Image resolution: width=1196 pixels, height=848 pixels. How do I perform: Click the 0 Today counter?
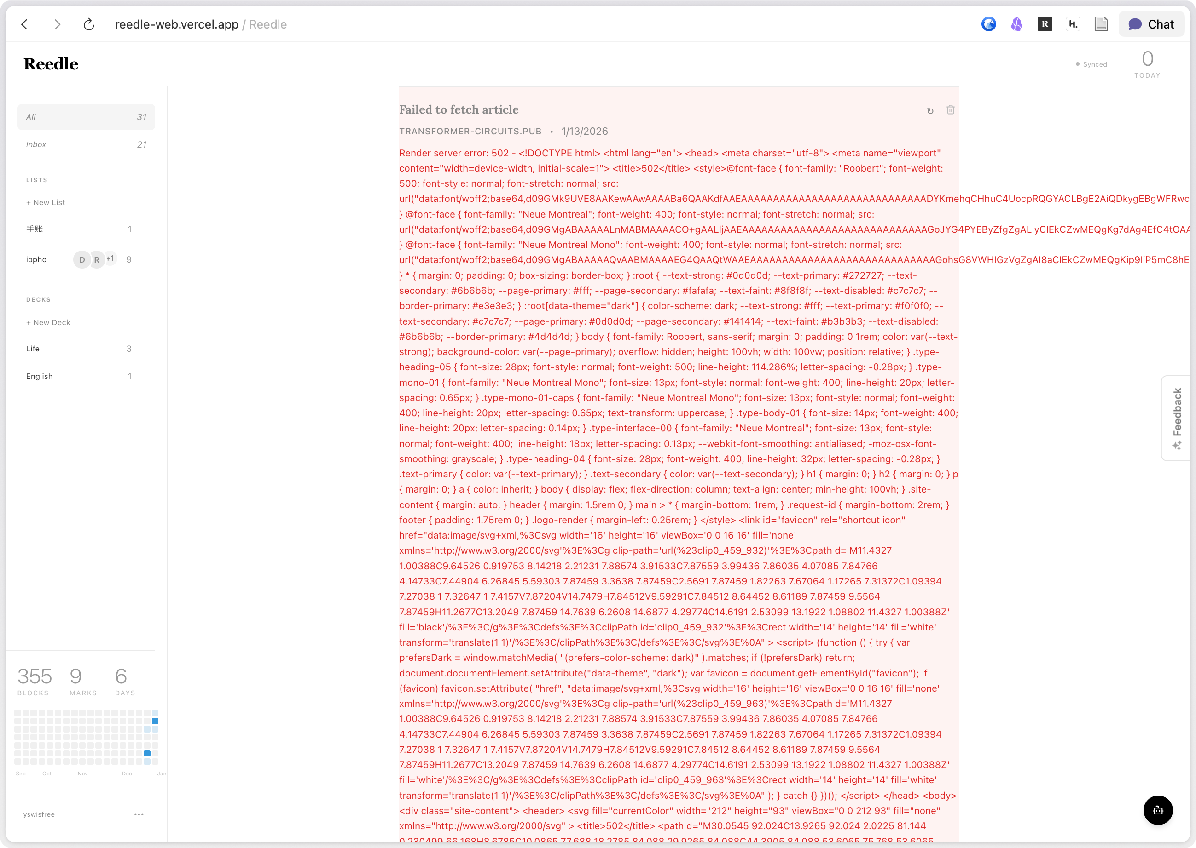pos(1147,64)
